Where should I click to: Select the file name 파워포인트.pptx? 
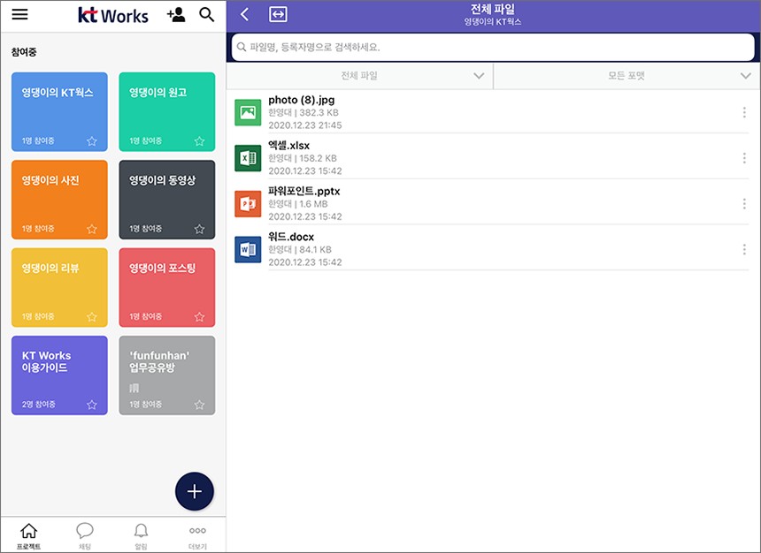[304, 191]
